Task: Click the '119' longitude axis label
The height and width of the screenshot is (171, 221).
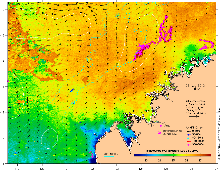Action: [17, 168]
